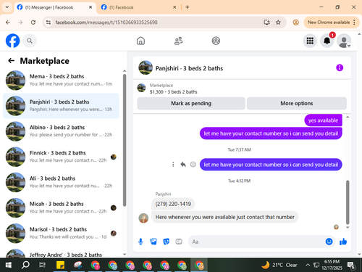Open the notifications bell
This screenshot has height=272, width=362.
(327, 41)
